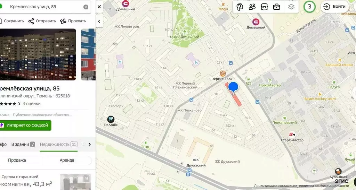This screenshot has height=190, width=356.
Task: Click the Mogu cafe icon
Action: (223, 4)
